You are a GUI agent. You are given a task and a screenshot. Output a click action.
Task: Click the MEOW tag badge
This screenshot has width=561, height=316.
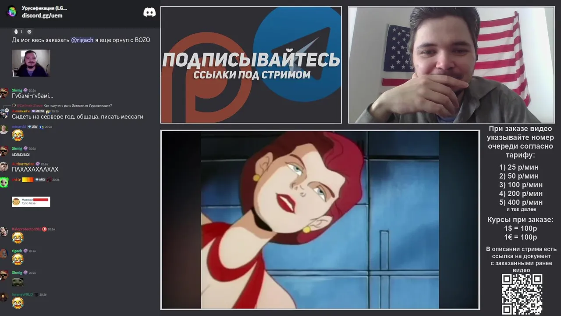coord(38,111)
